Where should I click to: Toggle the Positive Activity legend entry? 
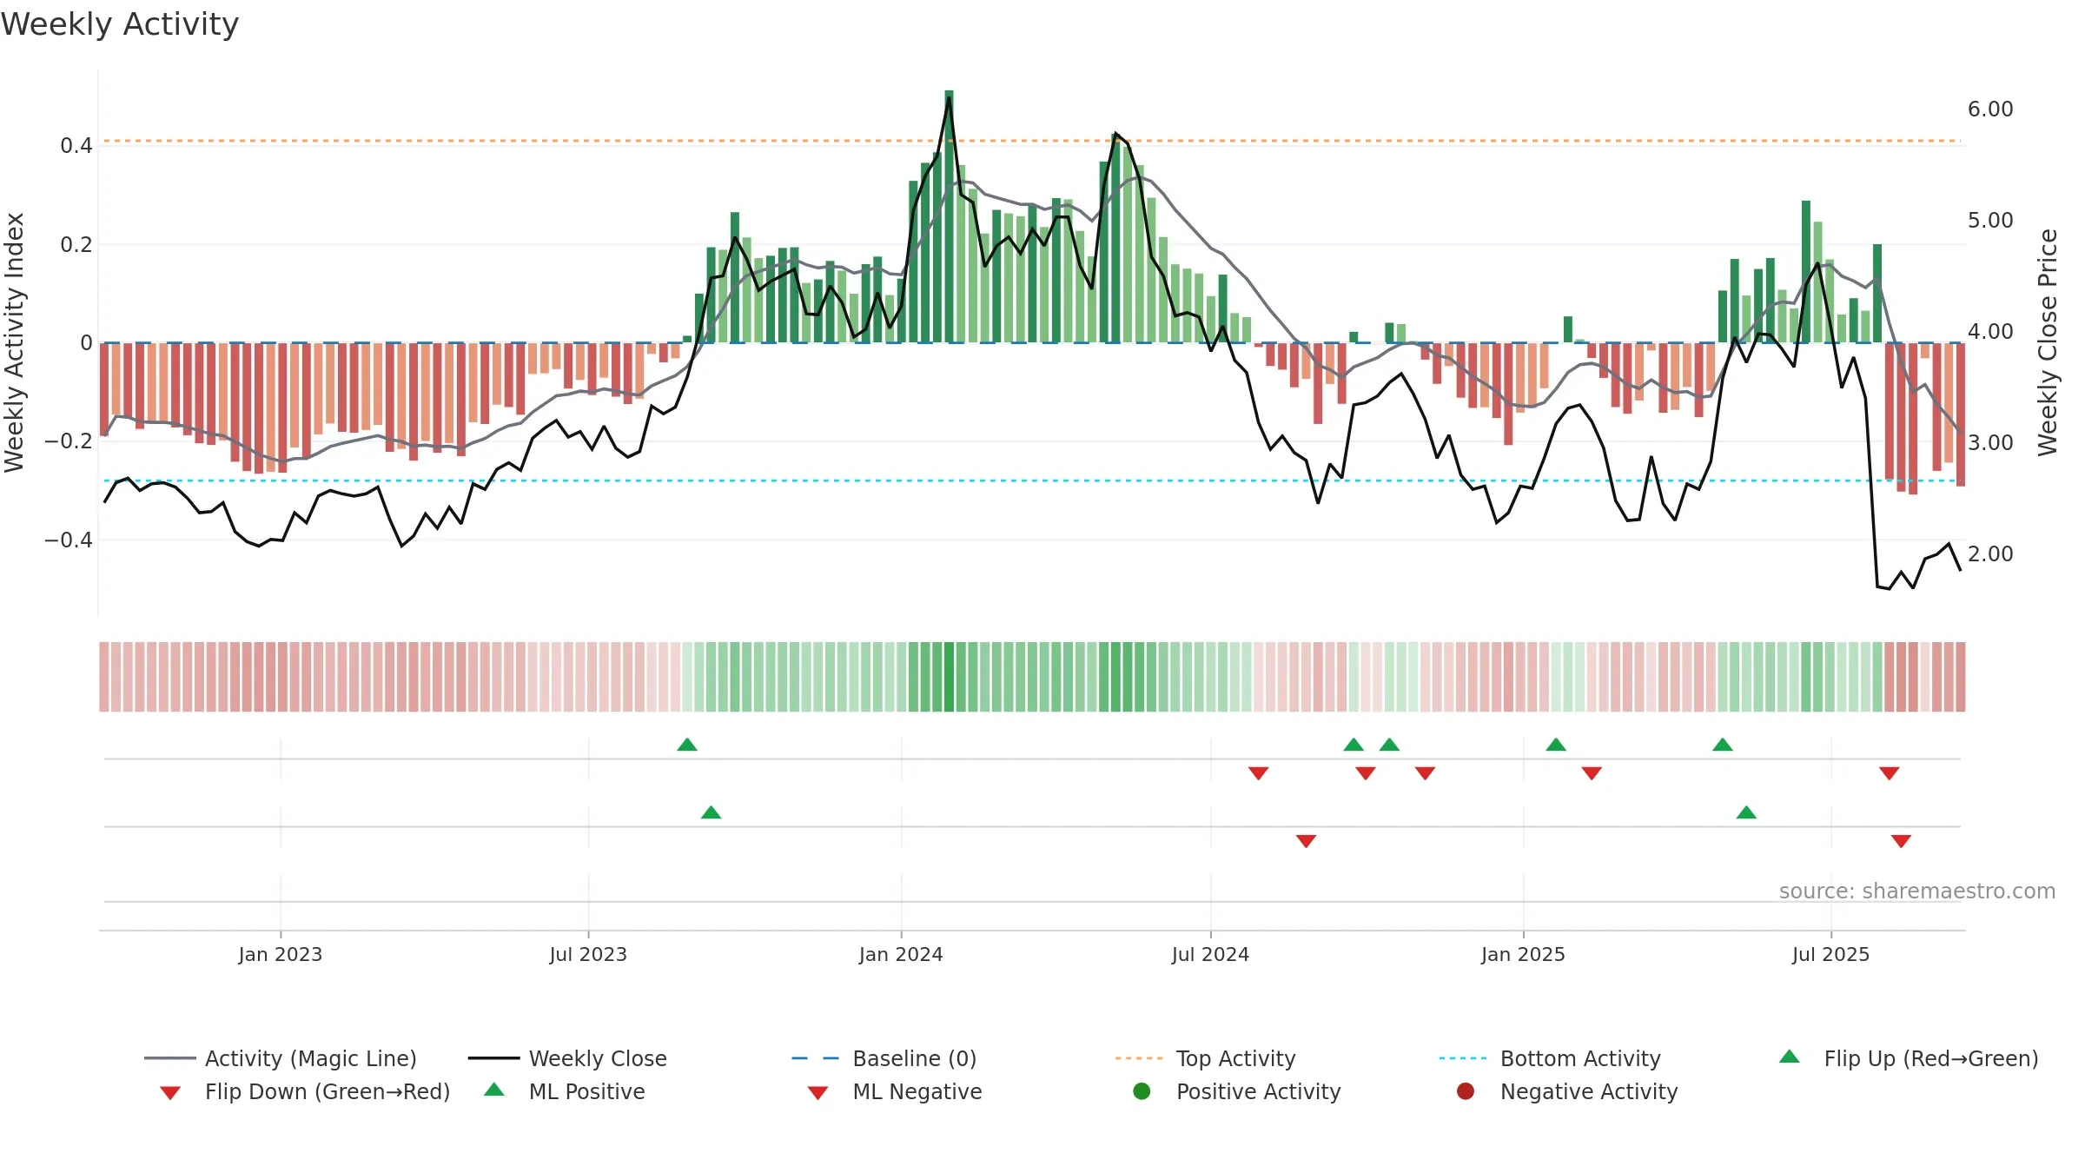click(x=1237, y=1091)
